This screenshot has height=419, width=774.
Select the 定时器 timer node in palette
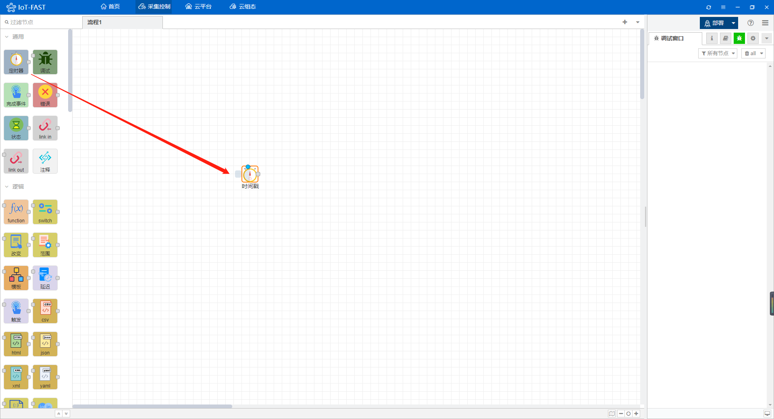coord(16,62)
